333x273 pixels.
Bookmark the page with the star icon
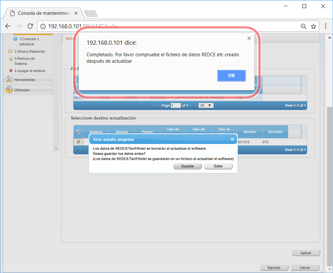313,26
